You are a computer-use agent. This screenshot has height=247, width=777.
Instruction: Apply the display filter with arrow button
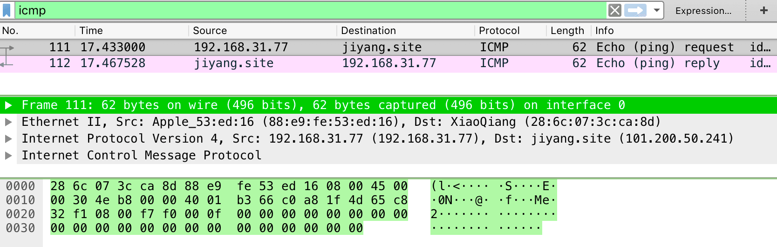tap(635, 10)
